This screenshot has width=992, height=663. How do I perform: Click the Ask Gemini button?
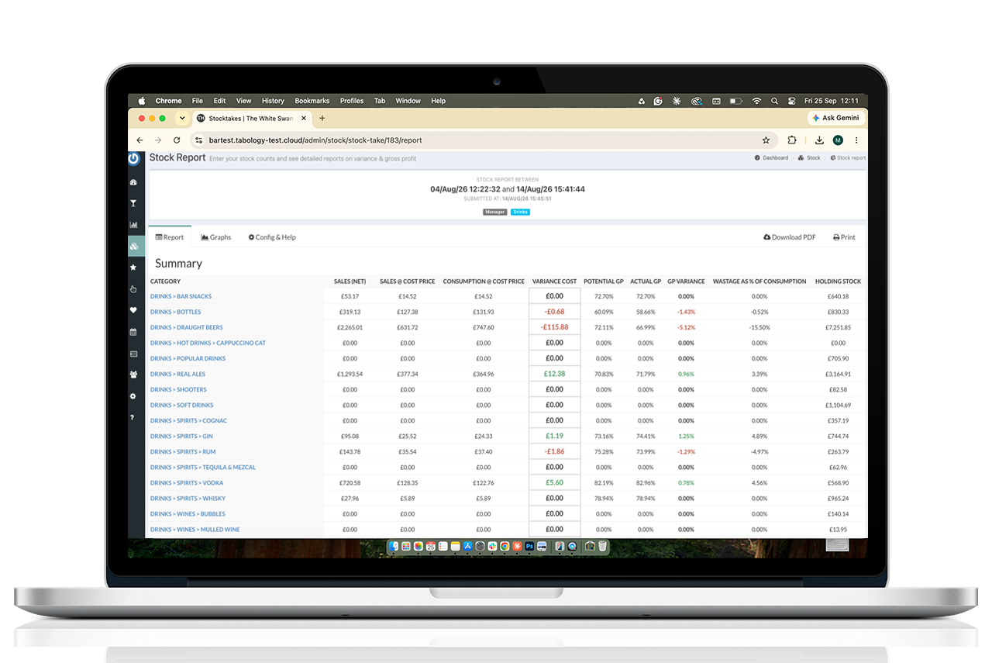[835, 118]
